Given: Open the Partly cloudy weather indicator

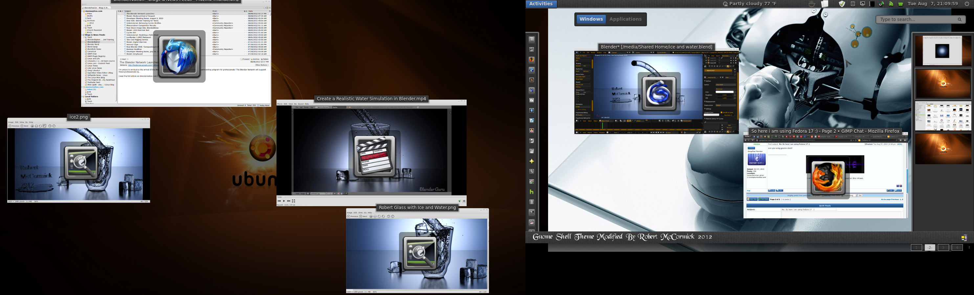Looking at the screenshot, I should pyautogui.click(x=749, y=4).
